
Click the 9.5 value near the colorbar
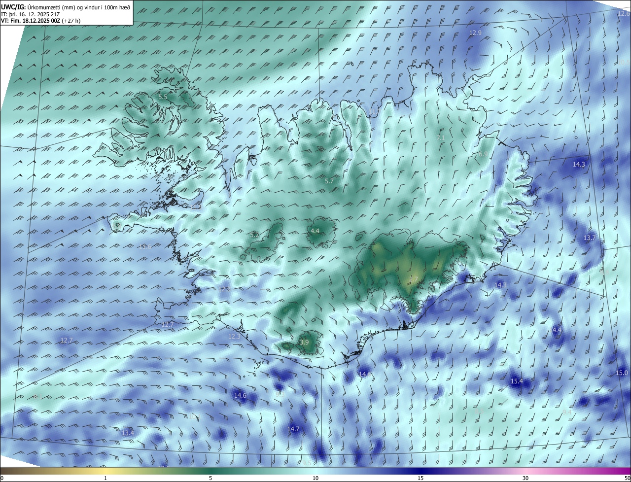tap(307, 463)
